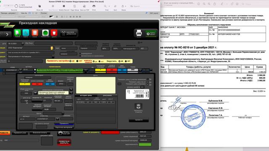The height and width of the screenshot is (151, 269).
Task: Click the green circle show-all icon
Action: (45, 33)
